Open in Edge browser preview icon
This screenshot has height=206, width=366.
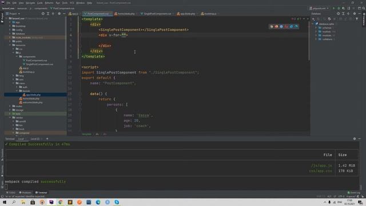(x=296, y=26)
